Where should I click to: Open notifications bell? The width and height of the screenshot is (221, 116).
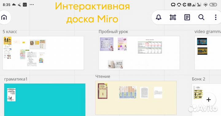tap(159, 17)
